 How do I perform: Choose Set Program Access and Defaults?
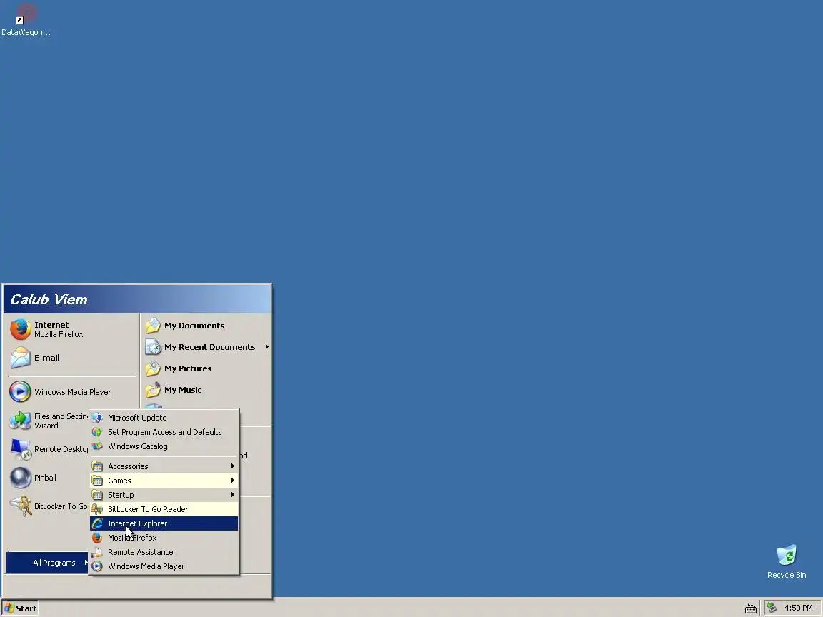point(164,432)
